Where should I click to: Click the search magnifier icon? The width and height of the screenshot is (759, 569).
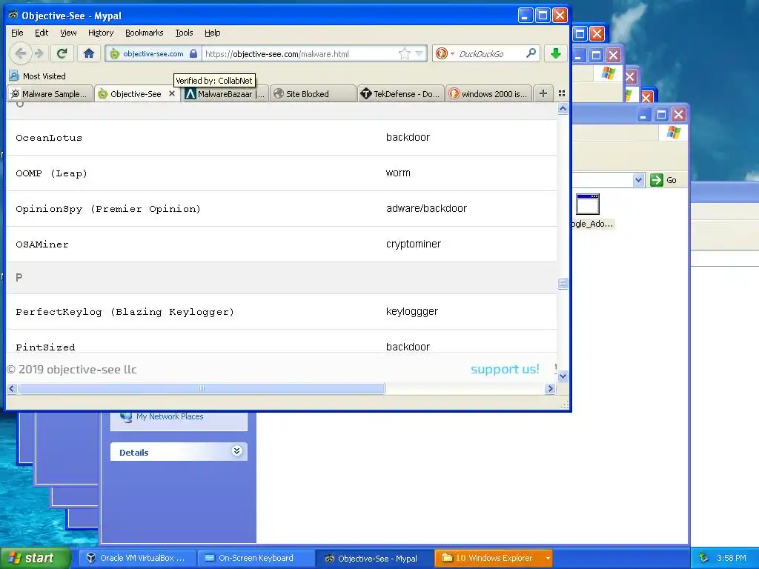[531, 53]
